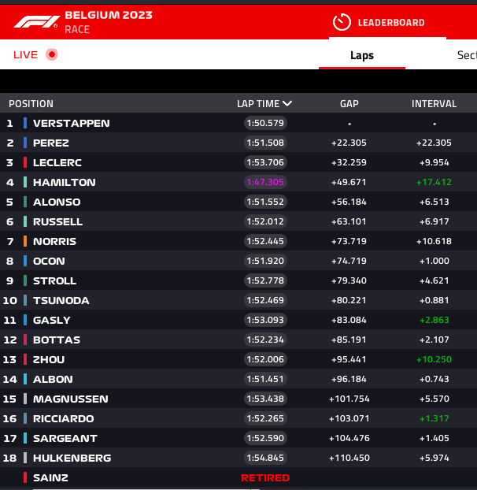Click Norris's orange team color bar
The image size is (477, 490).
click(x=25, y=241)
